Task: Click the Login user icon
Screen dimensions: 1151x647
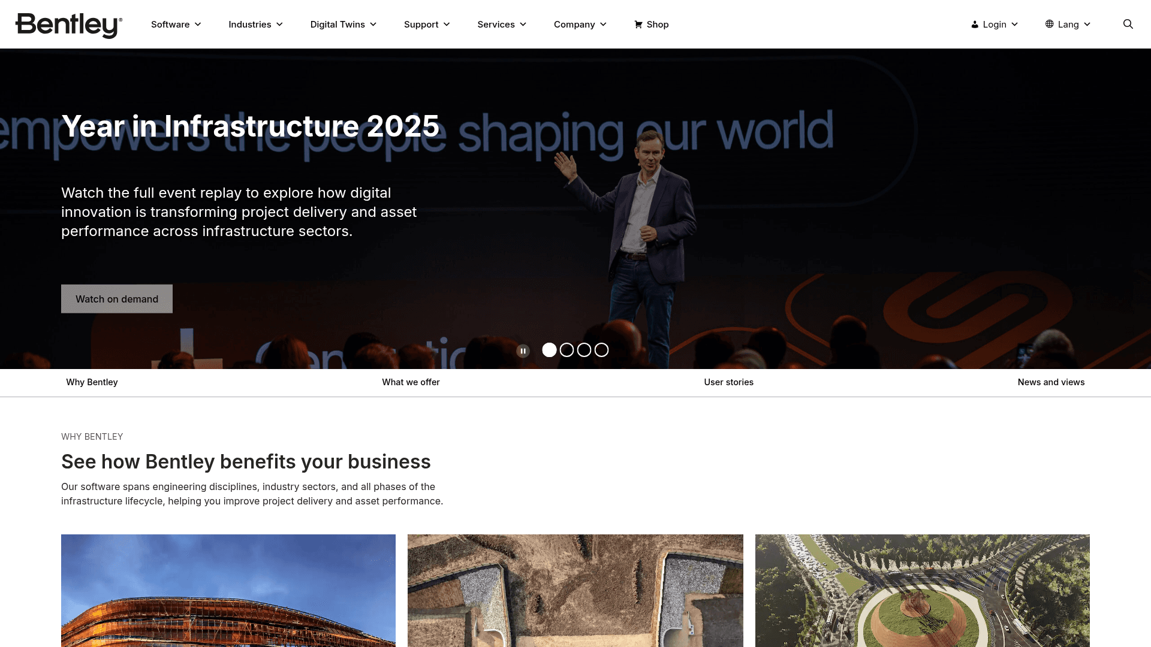Action: [975, 25]
